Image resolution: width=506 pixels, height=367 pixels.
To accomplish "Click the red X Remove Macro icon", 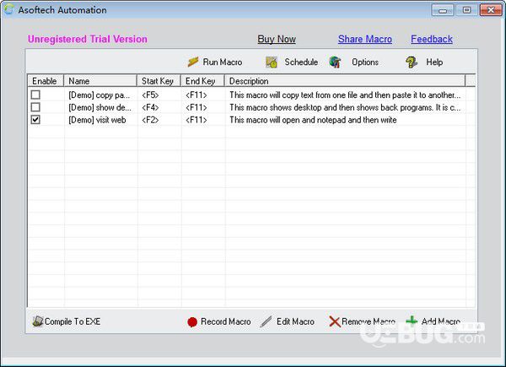I will [x=335, y=321].
